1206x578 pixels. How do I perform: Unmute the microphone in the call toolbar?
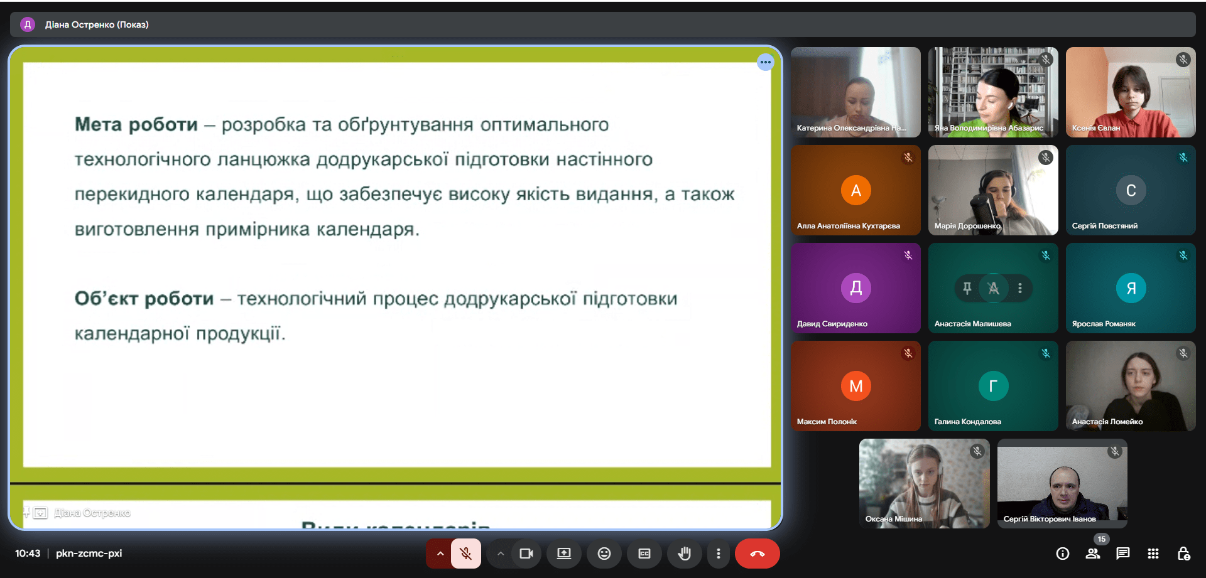click(465, 554)
